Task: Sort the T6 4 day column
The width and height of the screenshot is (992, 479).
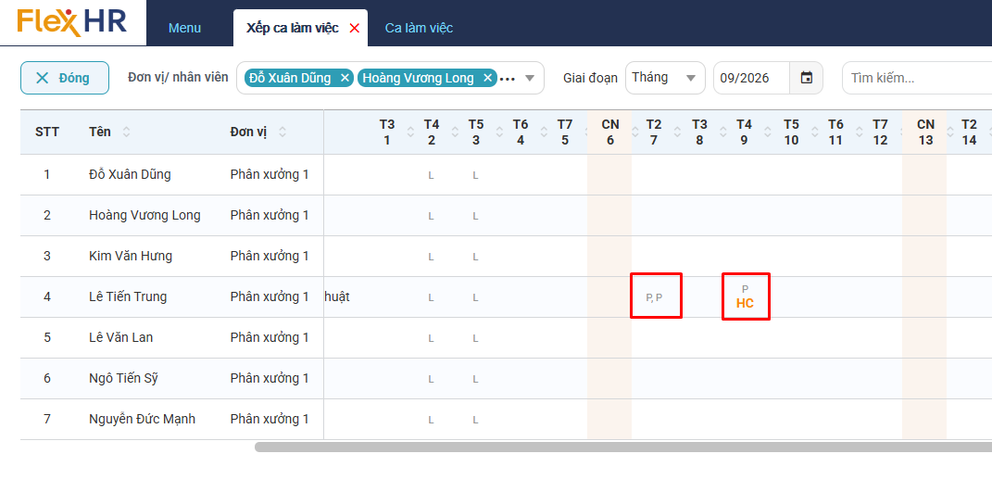Action: 544,132
